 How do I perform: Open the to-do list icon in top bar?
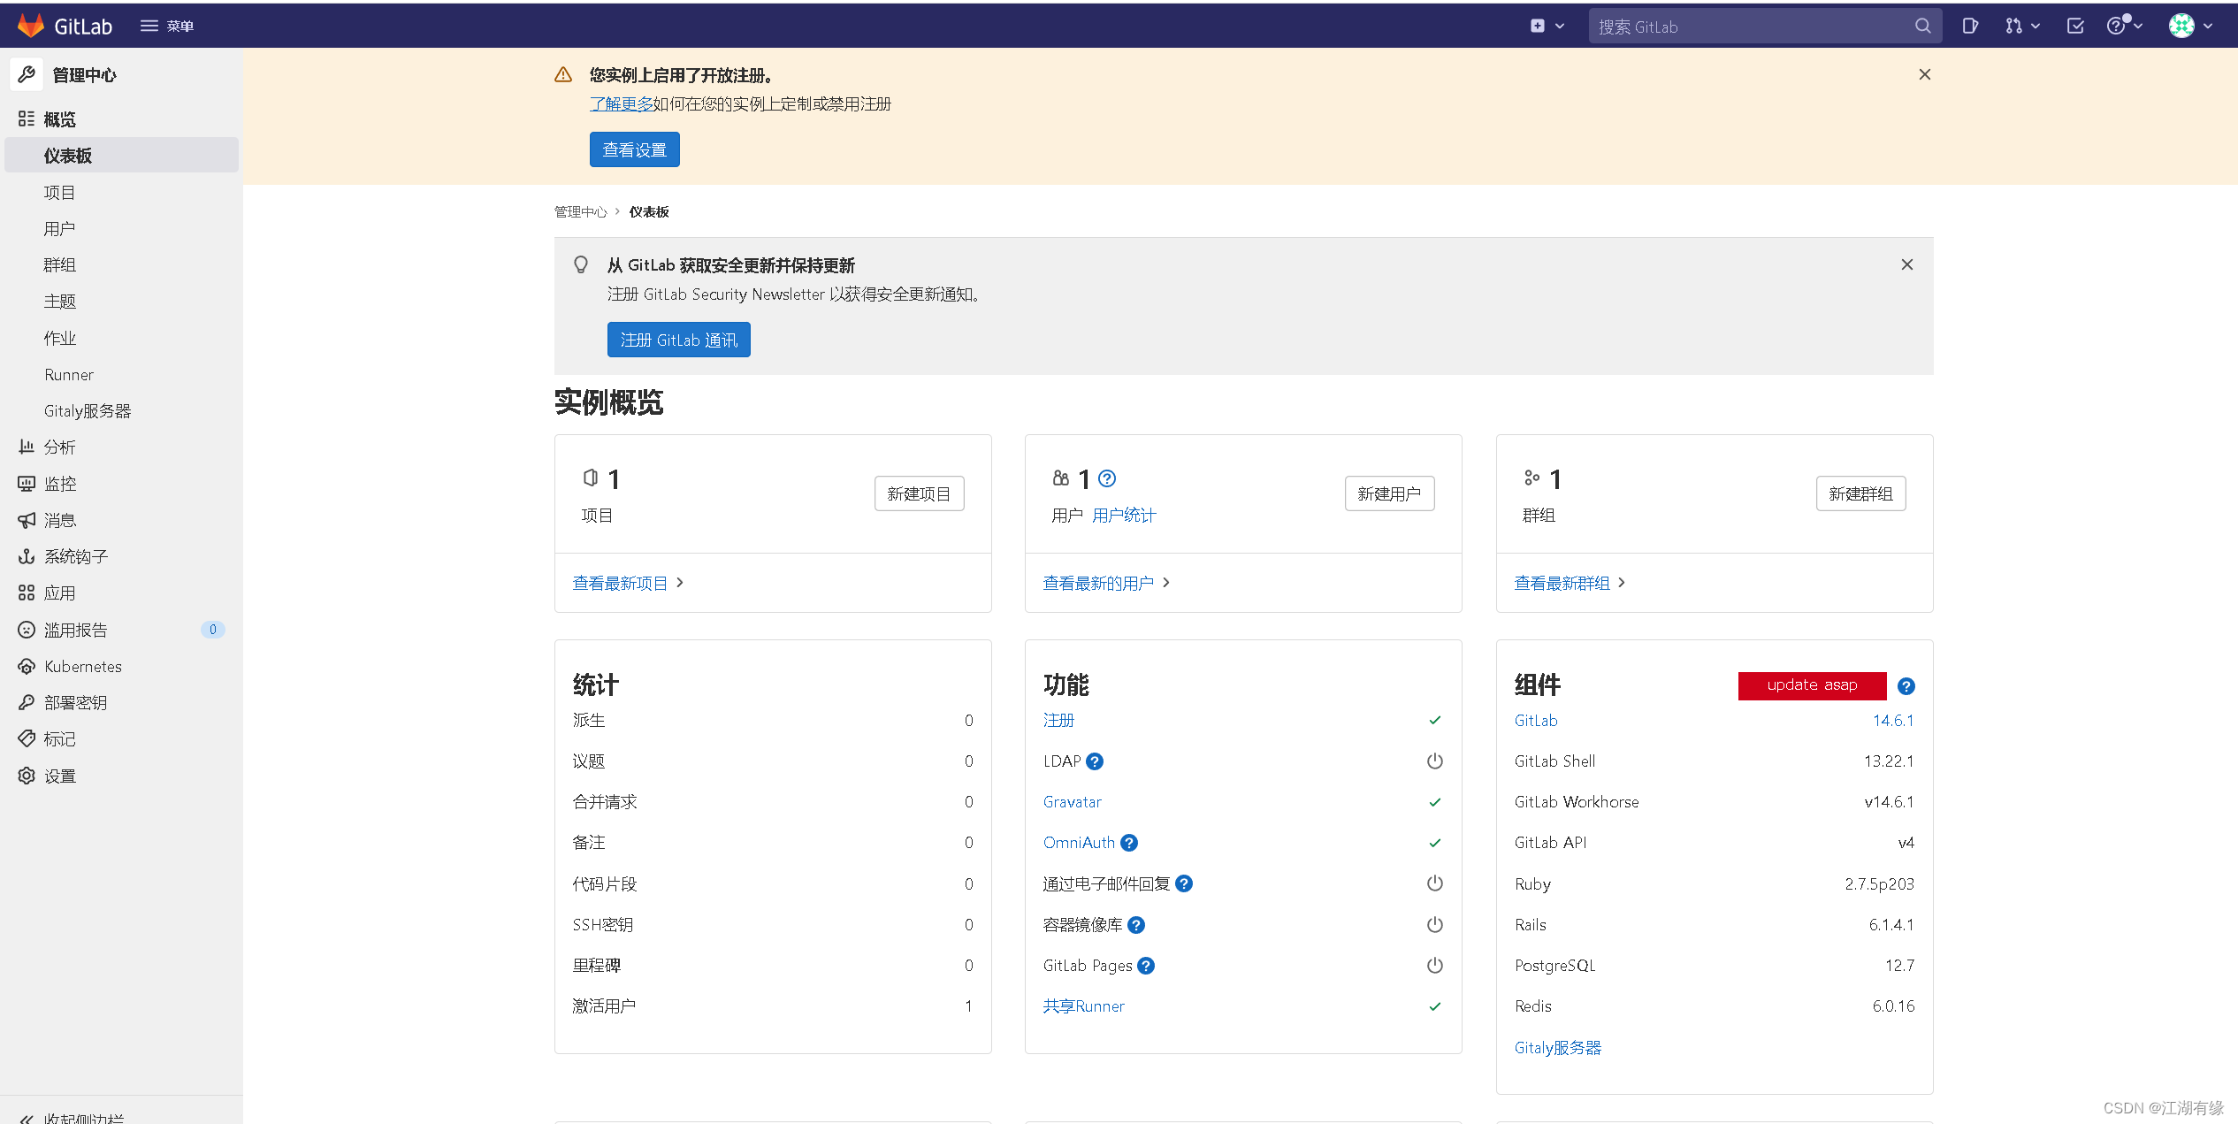pyautogui.click(x=2075, y=26)
